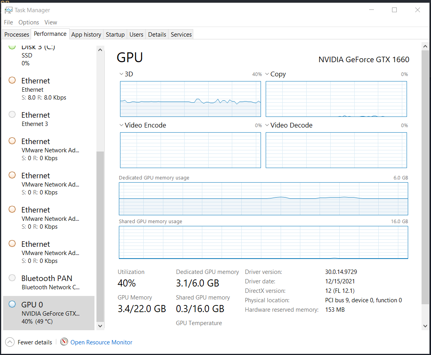Screen dimensions: 431x355
Task: Maximize the Task Manager window
Action: click(x=394, y=10)
